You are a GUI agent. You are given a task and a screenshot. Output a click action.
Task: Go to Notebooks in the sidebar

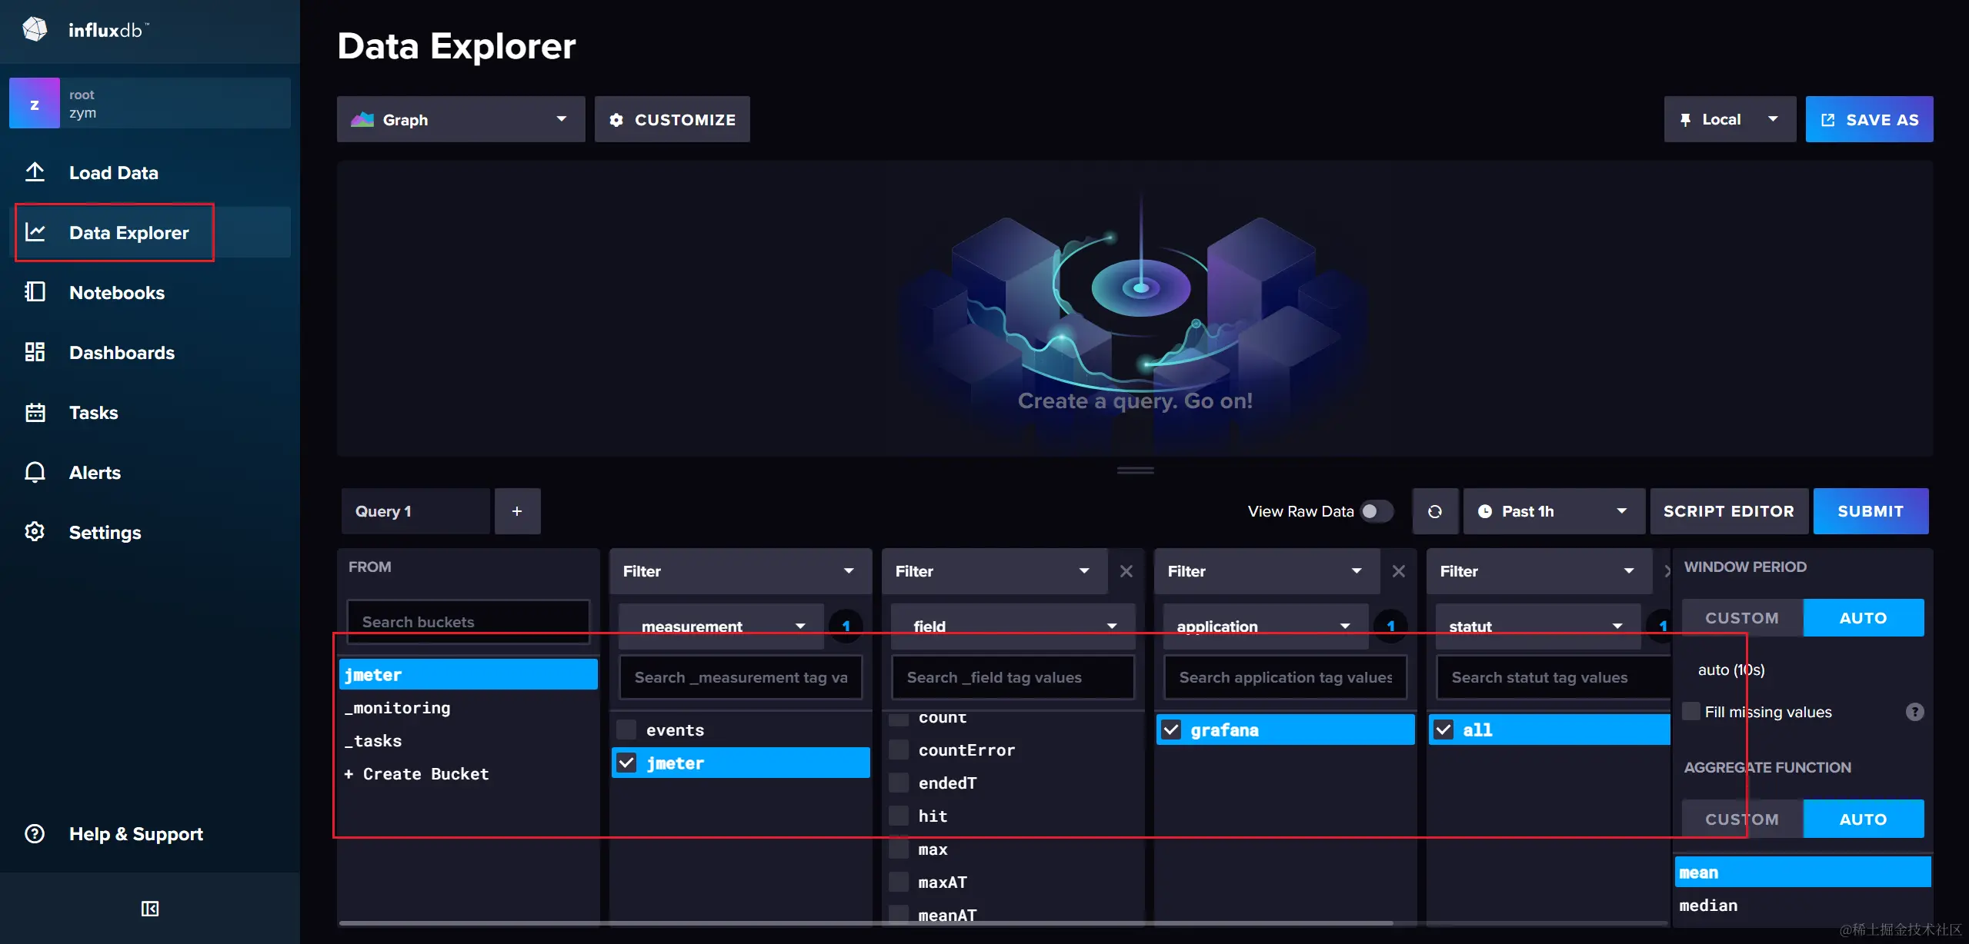[x=117, y=292]
